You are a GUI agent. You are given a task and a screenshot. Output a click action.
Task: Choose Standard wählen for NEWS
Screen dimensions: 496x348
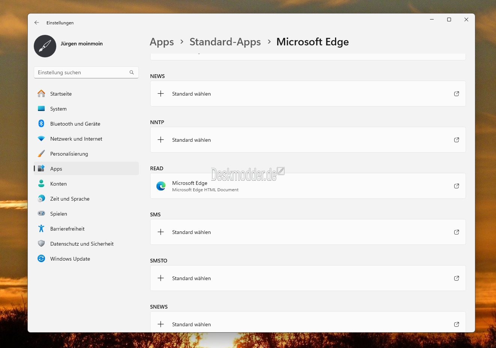308,94
